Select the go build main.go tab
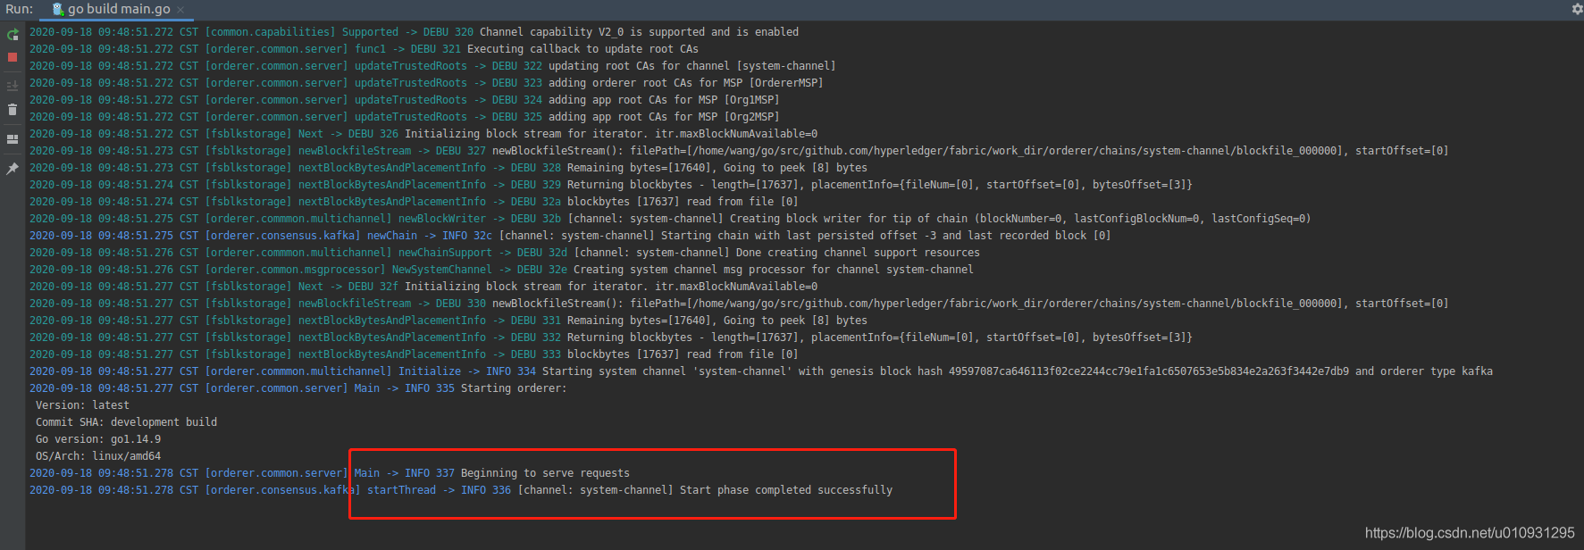The height and width of the screenshot is (550, 1584). (x=118, y=9)
